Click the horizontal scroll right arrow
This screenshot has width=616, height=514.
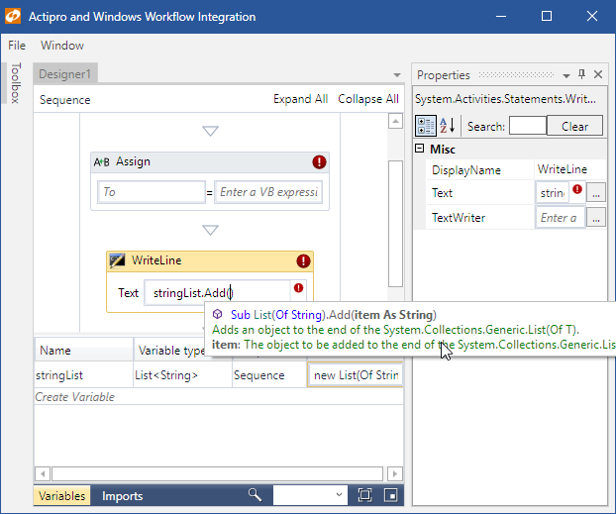coord(395,474)
